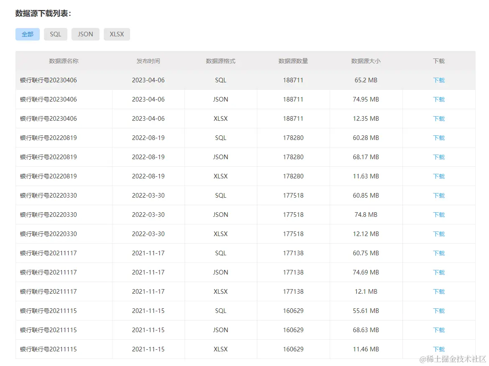Viewport: 489px width, 366px height.
Task: Download 银行联行号20220330 JSON file
Action: pos(439,215)
